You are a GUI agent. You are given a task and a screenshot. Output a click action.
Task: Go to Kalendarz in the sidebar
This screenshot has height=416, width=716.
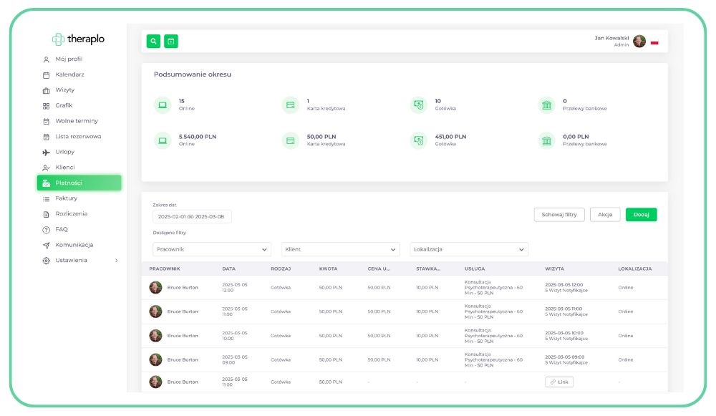coord(69,75)
